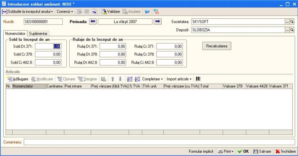Click the Ștergere toolbar button

[88, 79]
